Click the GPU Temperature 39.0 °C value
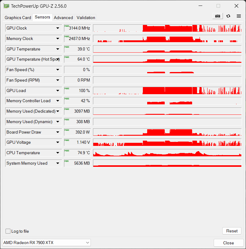Screen dimensions: 246x249 (x=78, y=49)
